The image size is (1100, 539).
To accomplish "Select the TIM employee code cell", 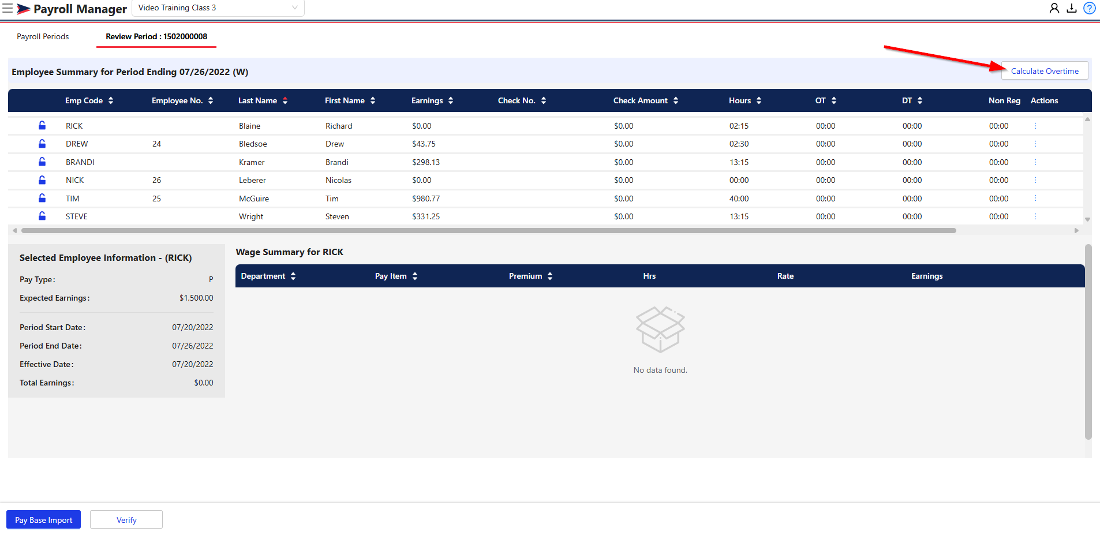I will tap(73, 199).
